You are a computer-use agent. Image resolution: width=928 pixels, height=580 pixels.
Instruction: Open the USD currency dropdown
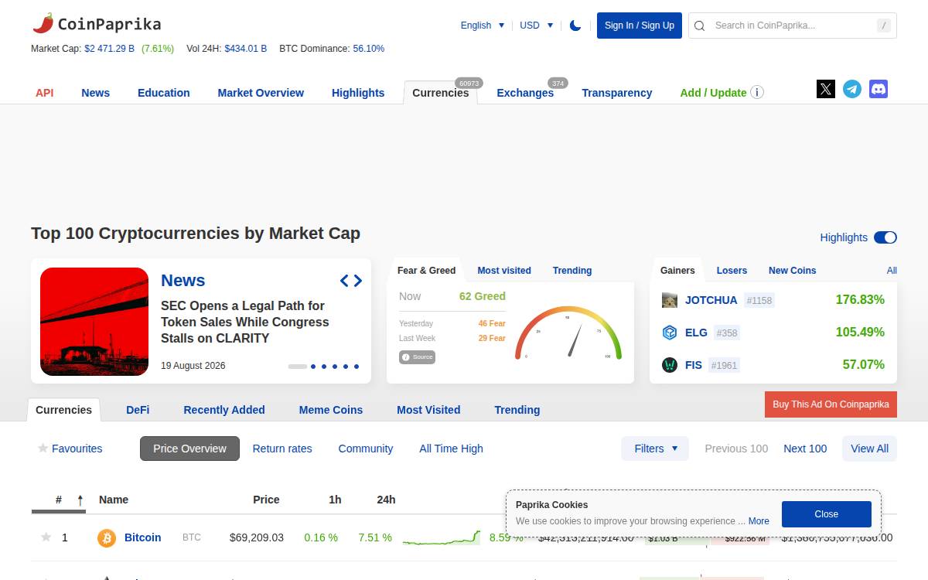[x=537, y=25]
